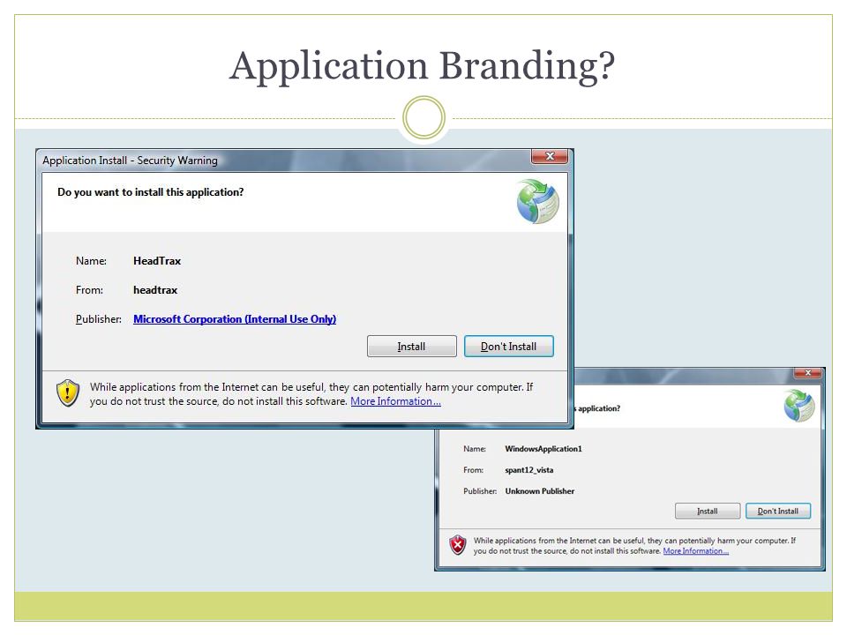
Task: Click Install in the WindowsApplication1 dialog
Action: [707, 511]
